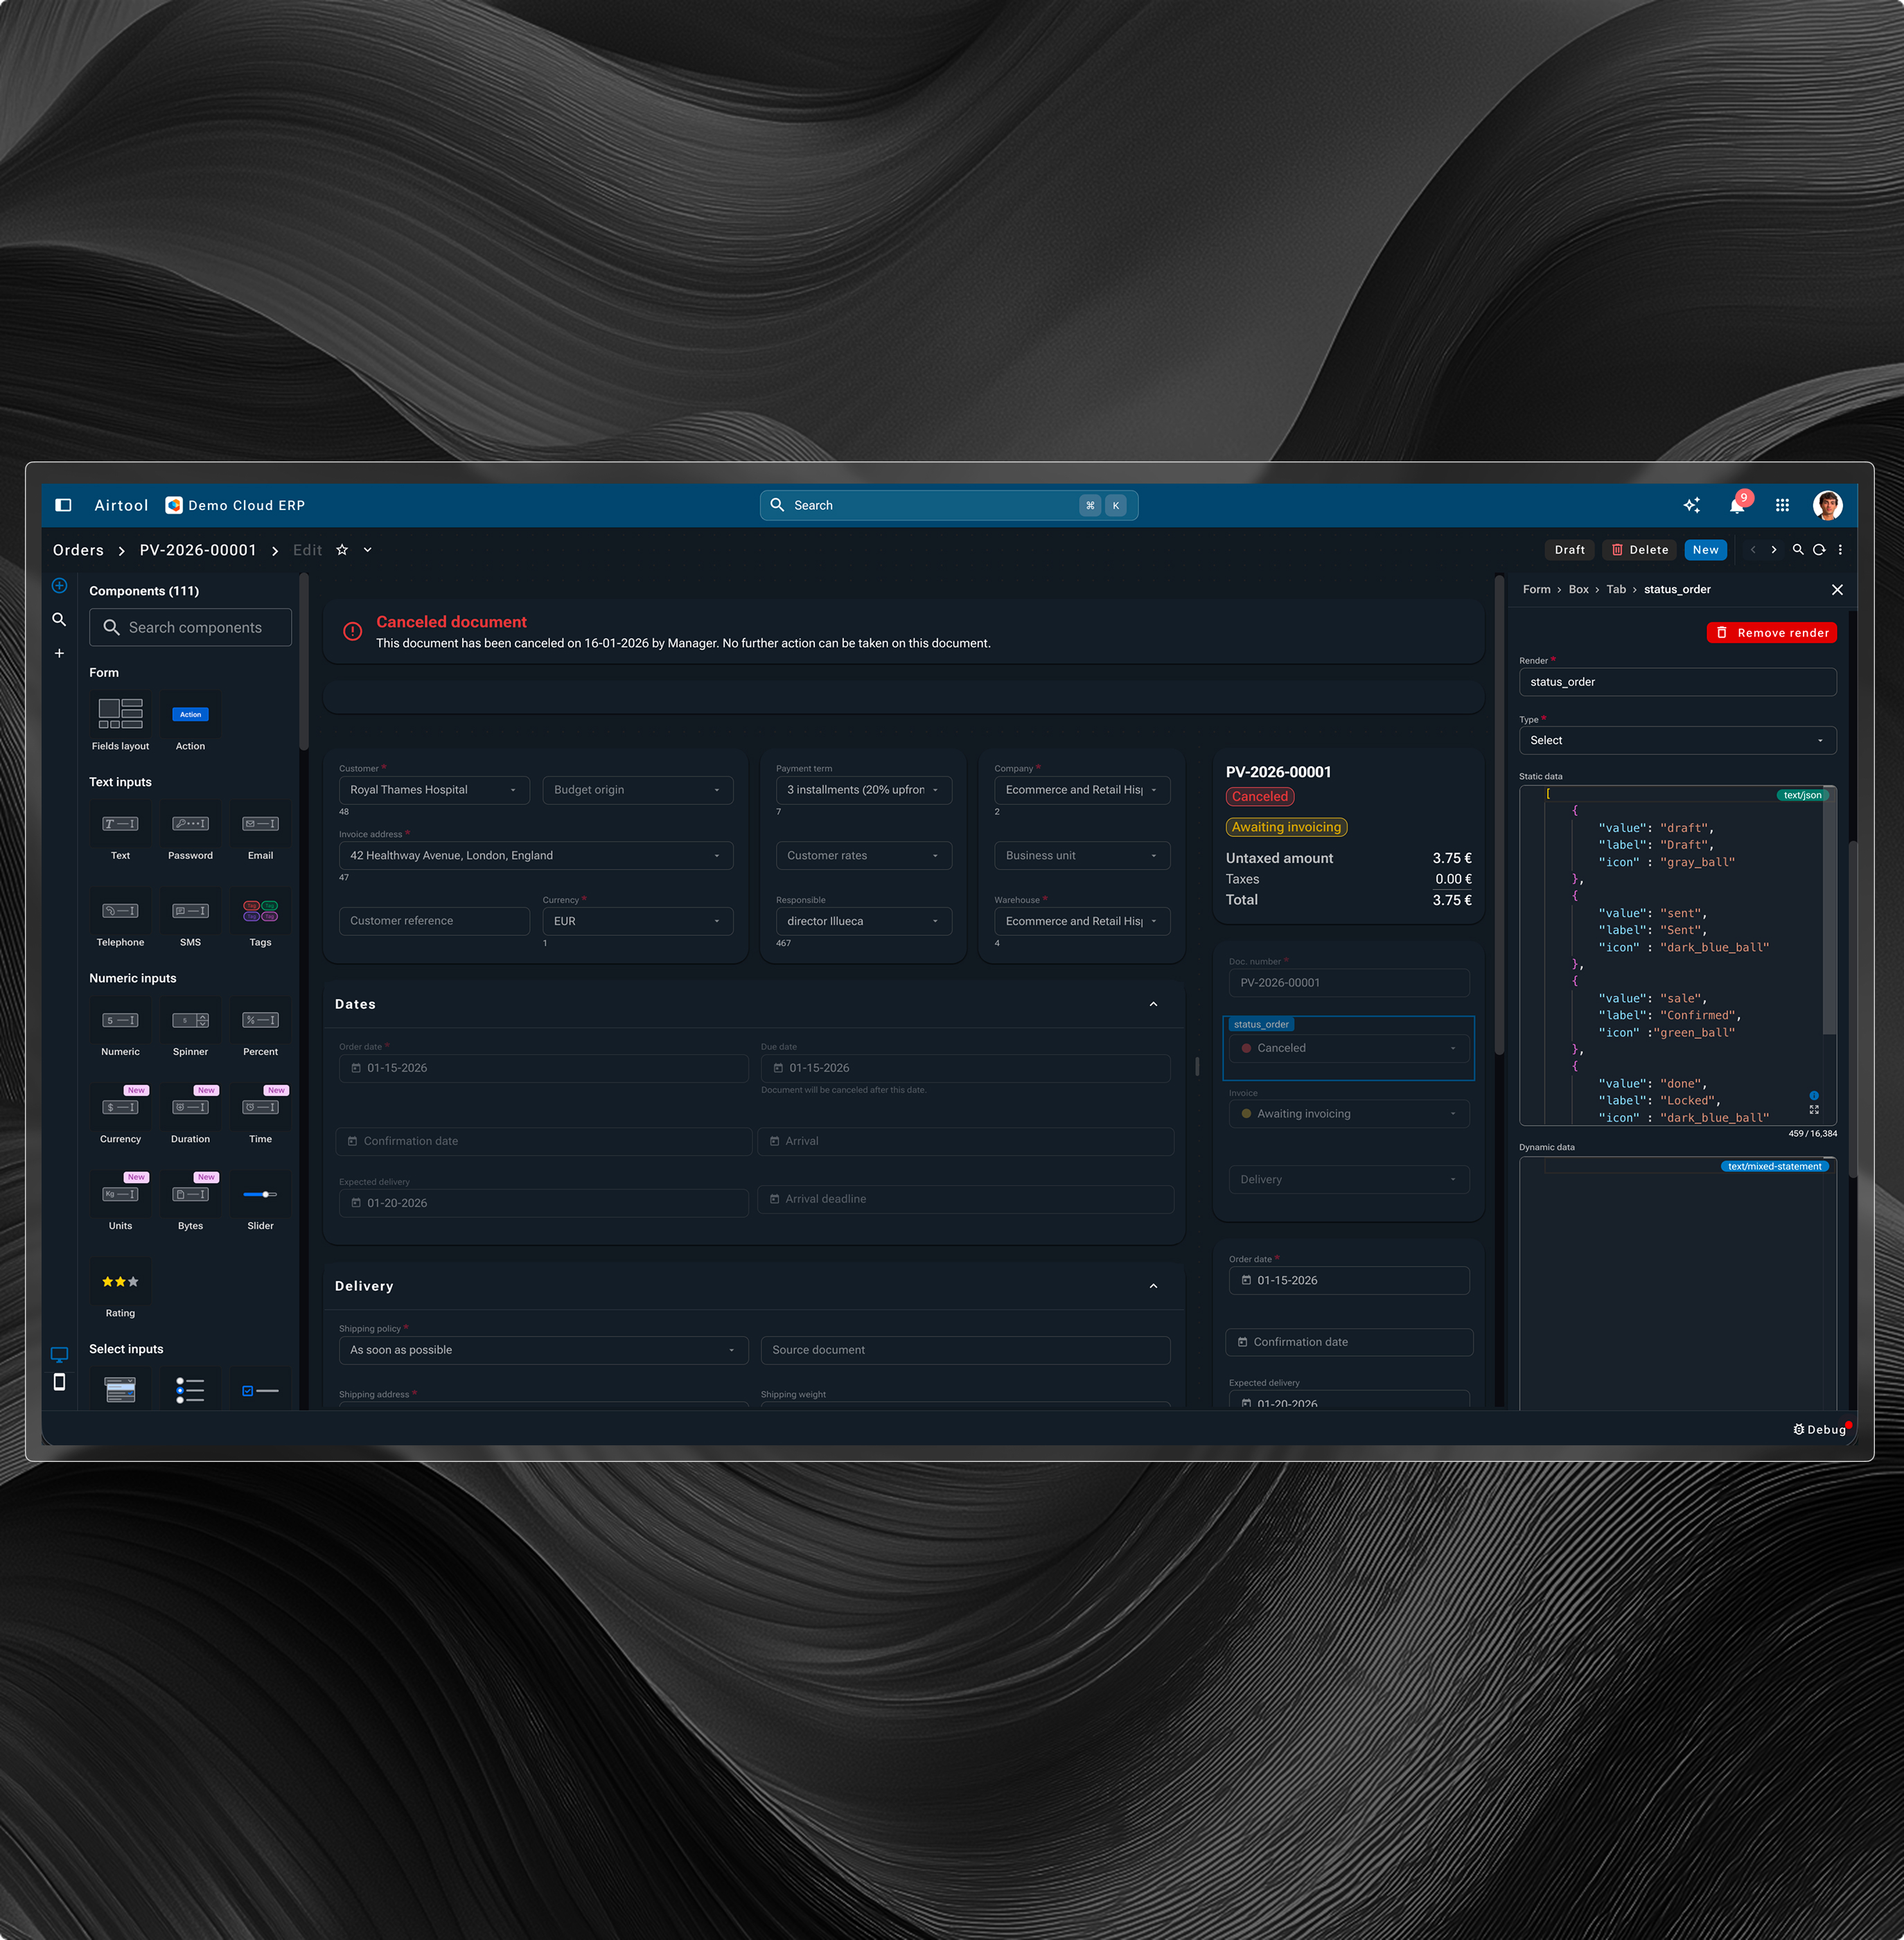
Task: Open the apps grid menu
Action: 1782,505
